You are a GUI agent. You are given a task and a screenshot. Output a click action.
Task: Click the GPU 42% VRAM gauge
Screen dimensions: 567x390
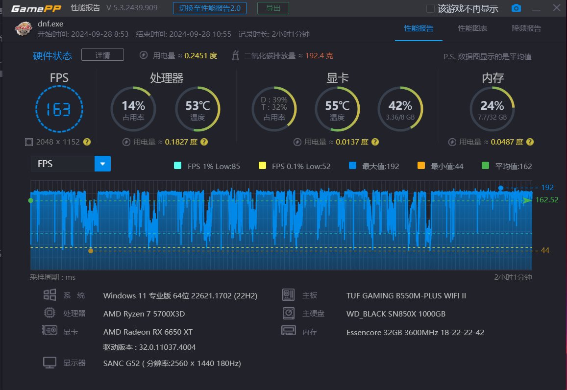click(400, 109)
